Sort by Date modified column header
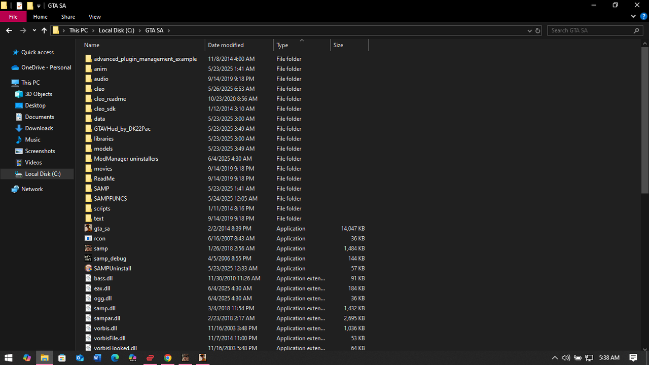 point(239,45)
